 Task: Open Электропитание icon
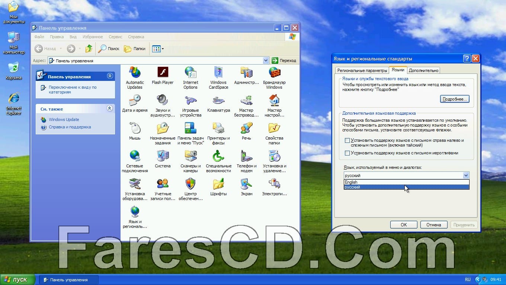[274, 187]
